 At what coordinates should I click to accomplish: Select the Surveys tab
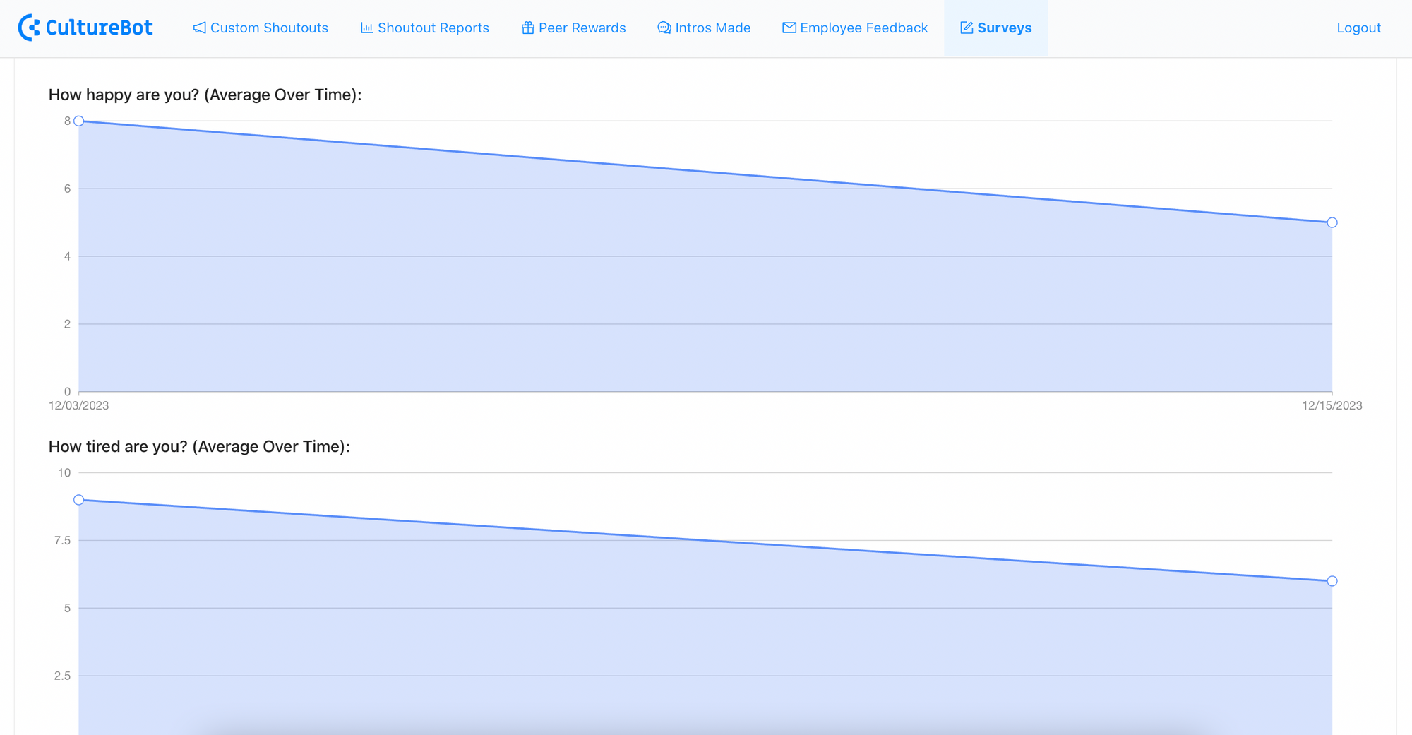[996, 28]
